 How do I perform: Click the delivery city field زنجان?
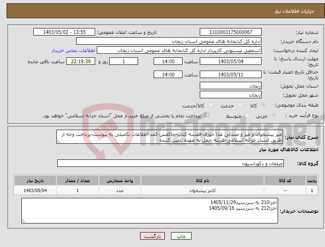click(x=231, y=95)
